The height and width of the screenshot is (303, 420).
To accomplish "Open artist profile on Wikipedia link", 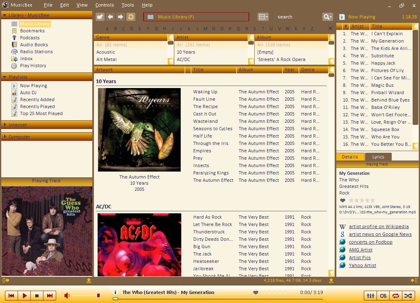I will [379, 226].
